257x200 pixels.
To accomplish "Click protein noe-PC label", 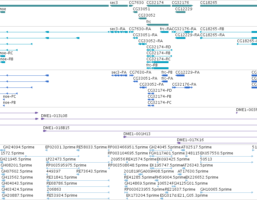I will [x=9, y=97].
